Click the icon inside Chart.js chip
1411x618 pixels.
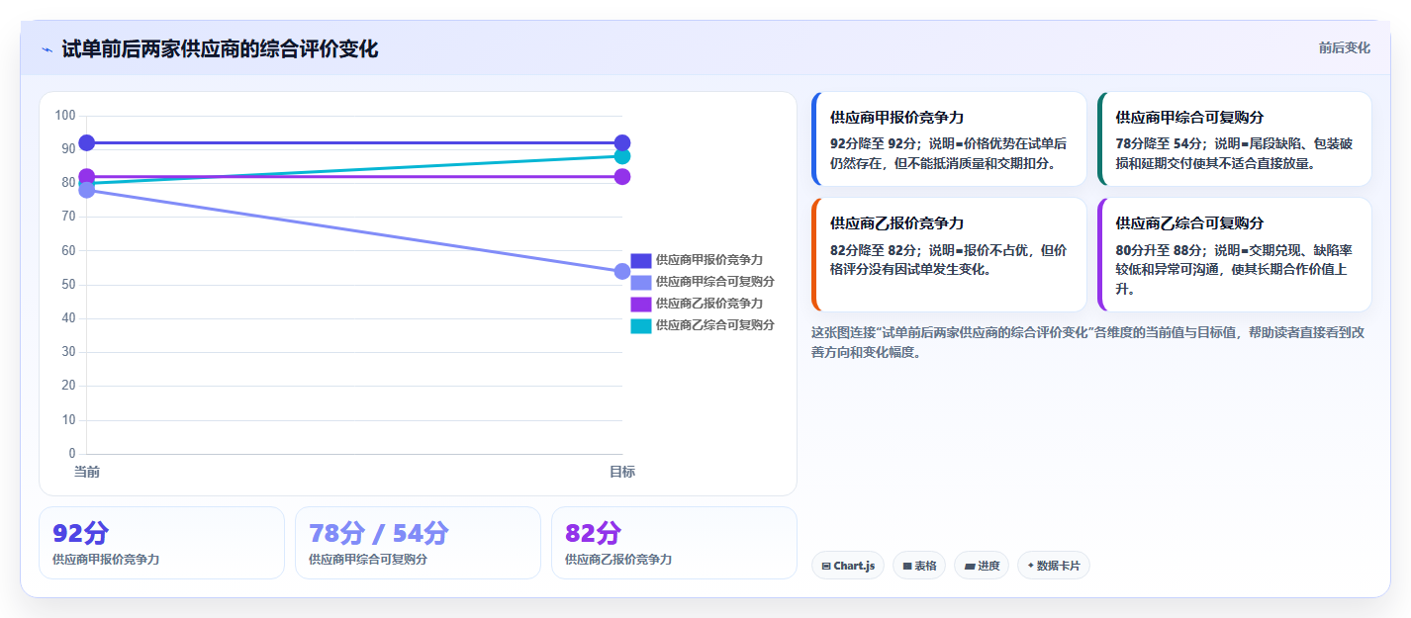click(826, 567)
